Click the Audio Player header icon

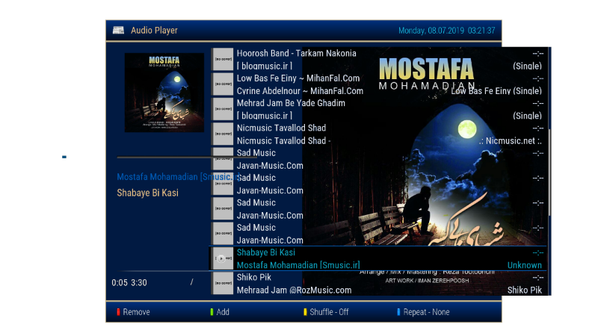coord(118,30)
